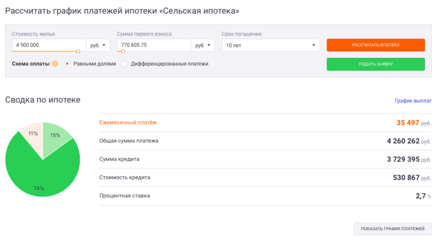Select the Дифференцированные платежи radio button

coord(125,64)
